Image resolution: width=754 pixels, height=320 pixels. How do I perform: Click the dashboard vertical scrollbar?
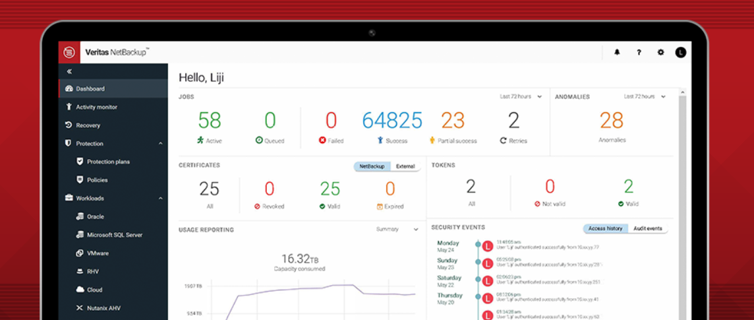pos(682,198)
